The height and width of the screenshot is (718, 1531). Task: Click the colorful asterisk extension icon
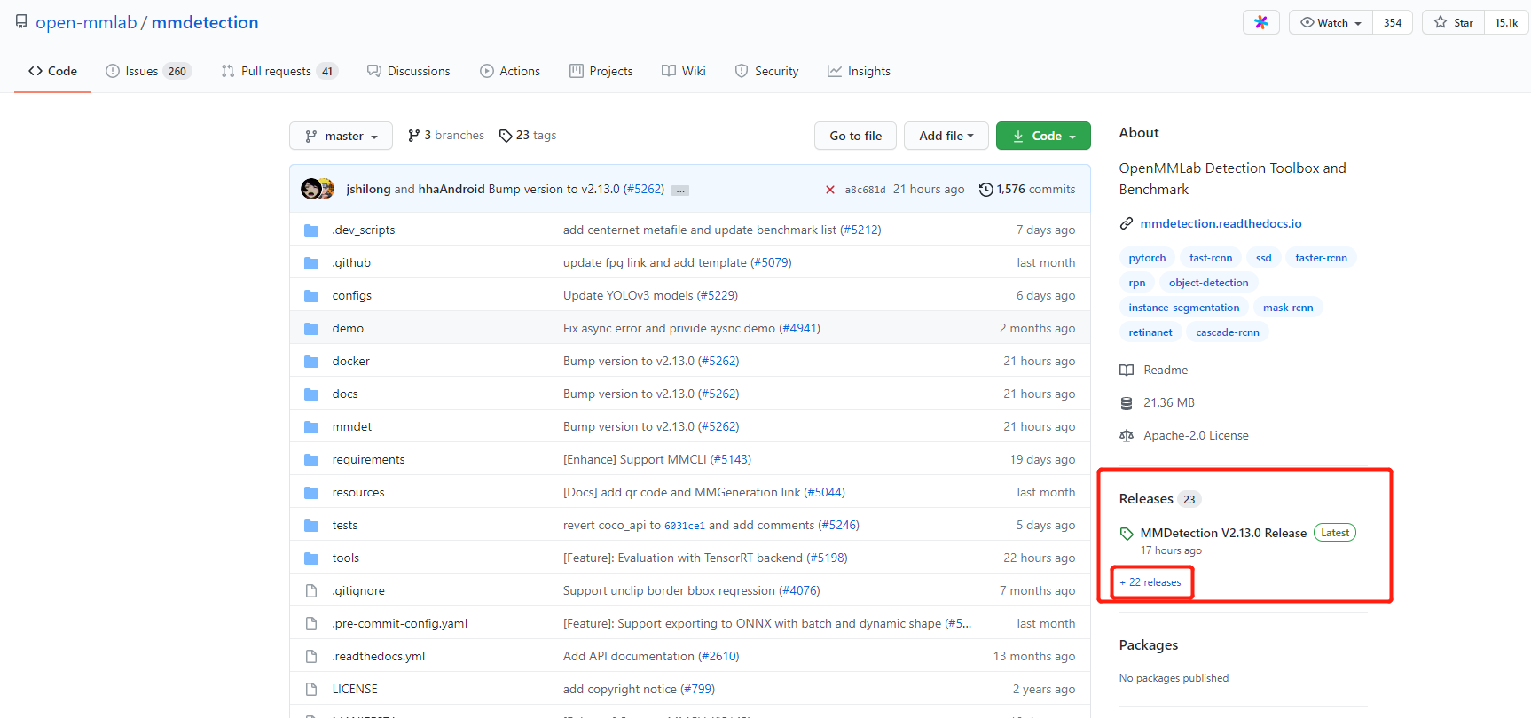1260,22
